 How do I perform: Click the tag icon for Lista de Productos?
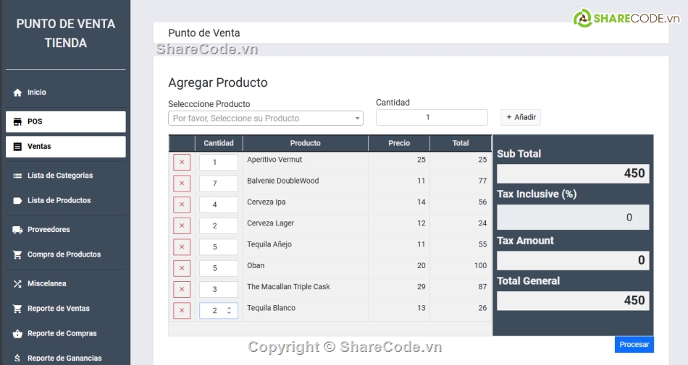(x=17, y=201)
